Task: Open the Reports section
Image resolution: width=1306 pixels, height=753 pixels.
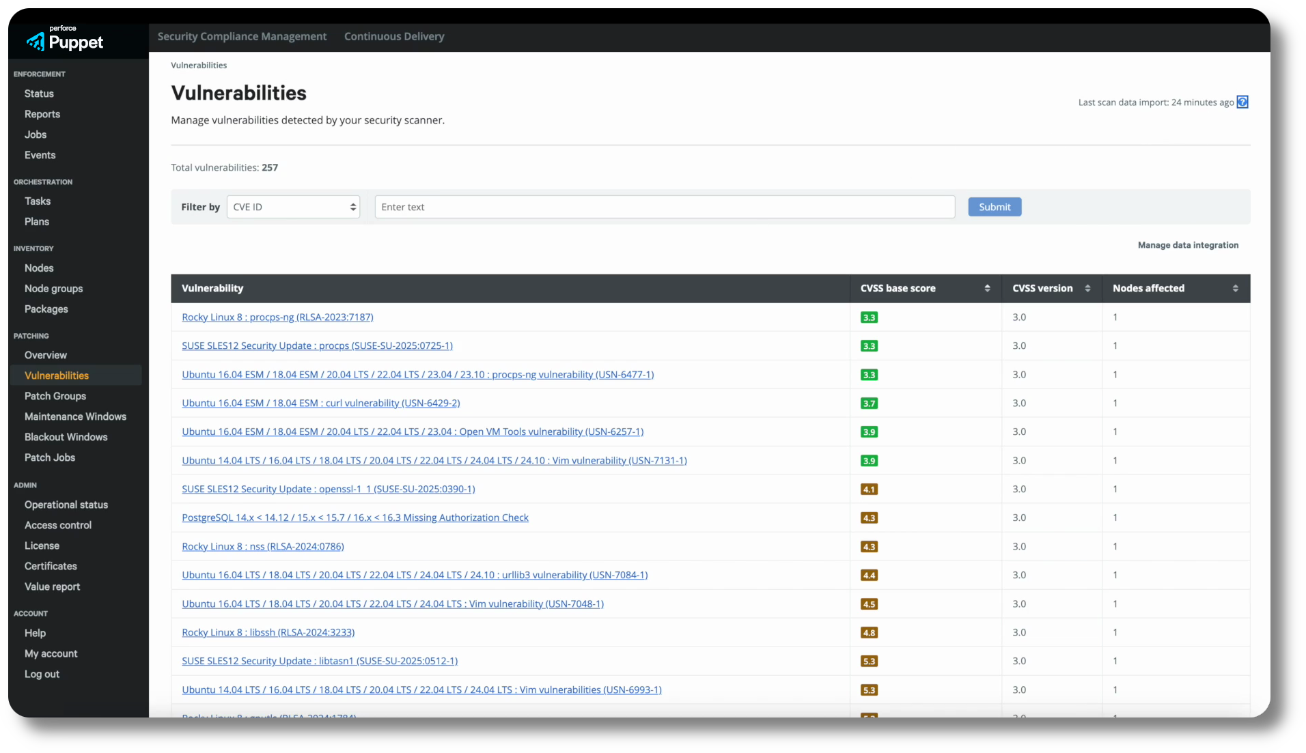Action: tap(42, 114)
